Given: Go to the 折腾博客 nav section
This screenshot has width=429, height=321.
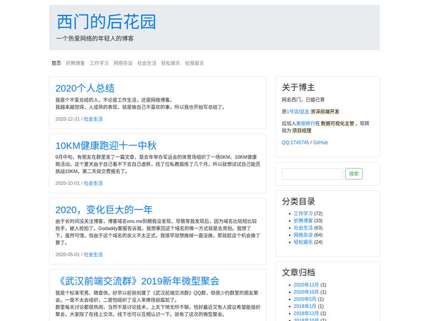Looking at the screenshot, I should (x=76, y=63).
